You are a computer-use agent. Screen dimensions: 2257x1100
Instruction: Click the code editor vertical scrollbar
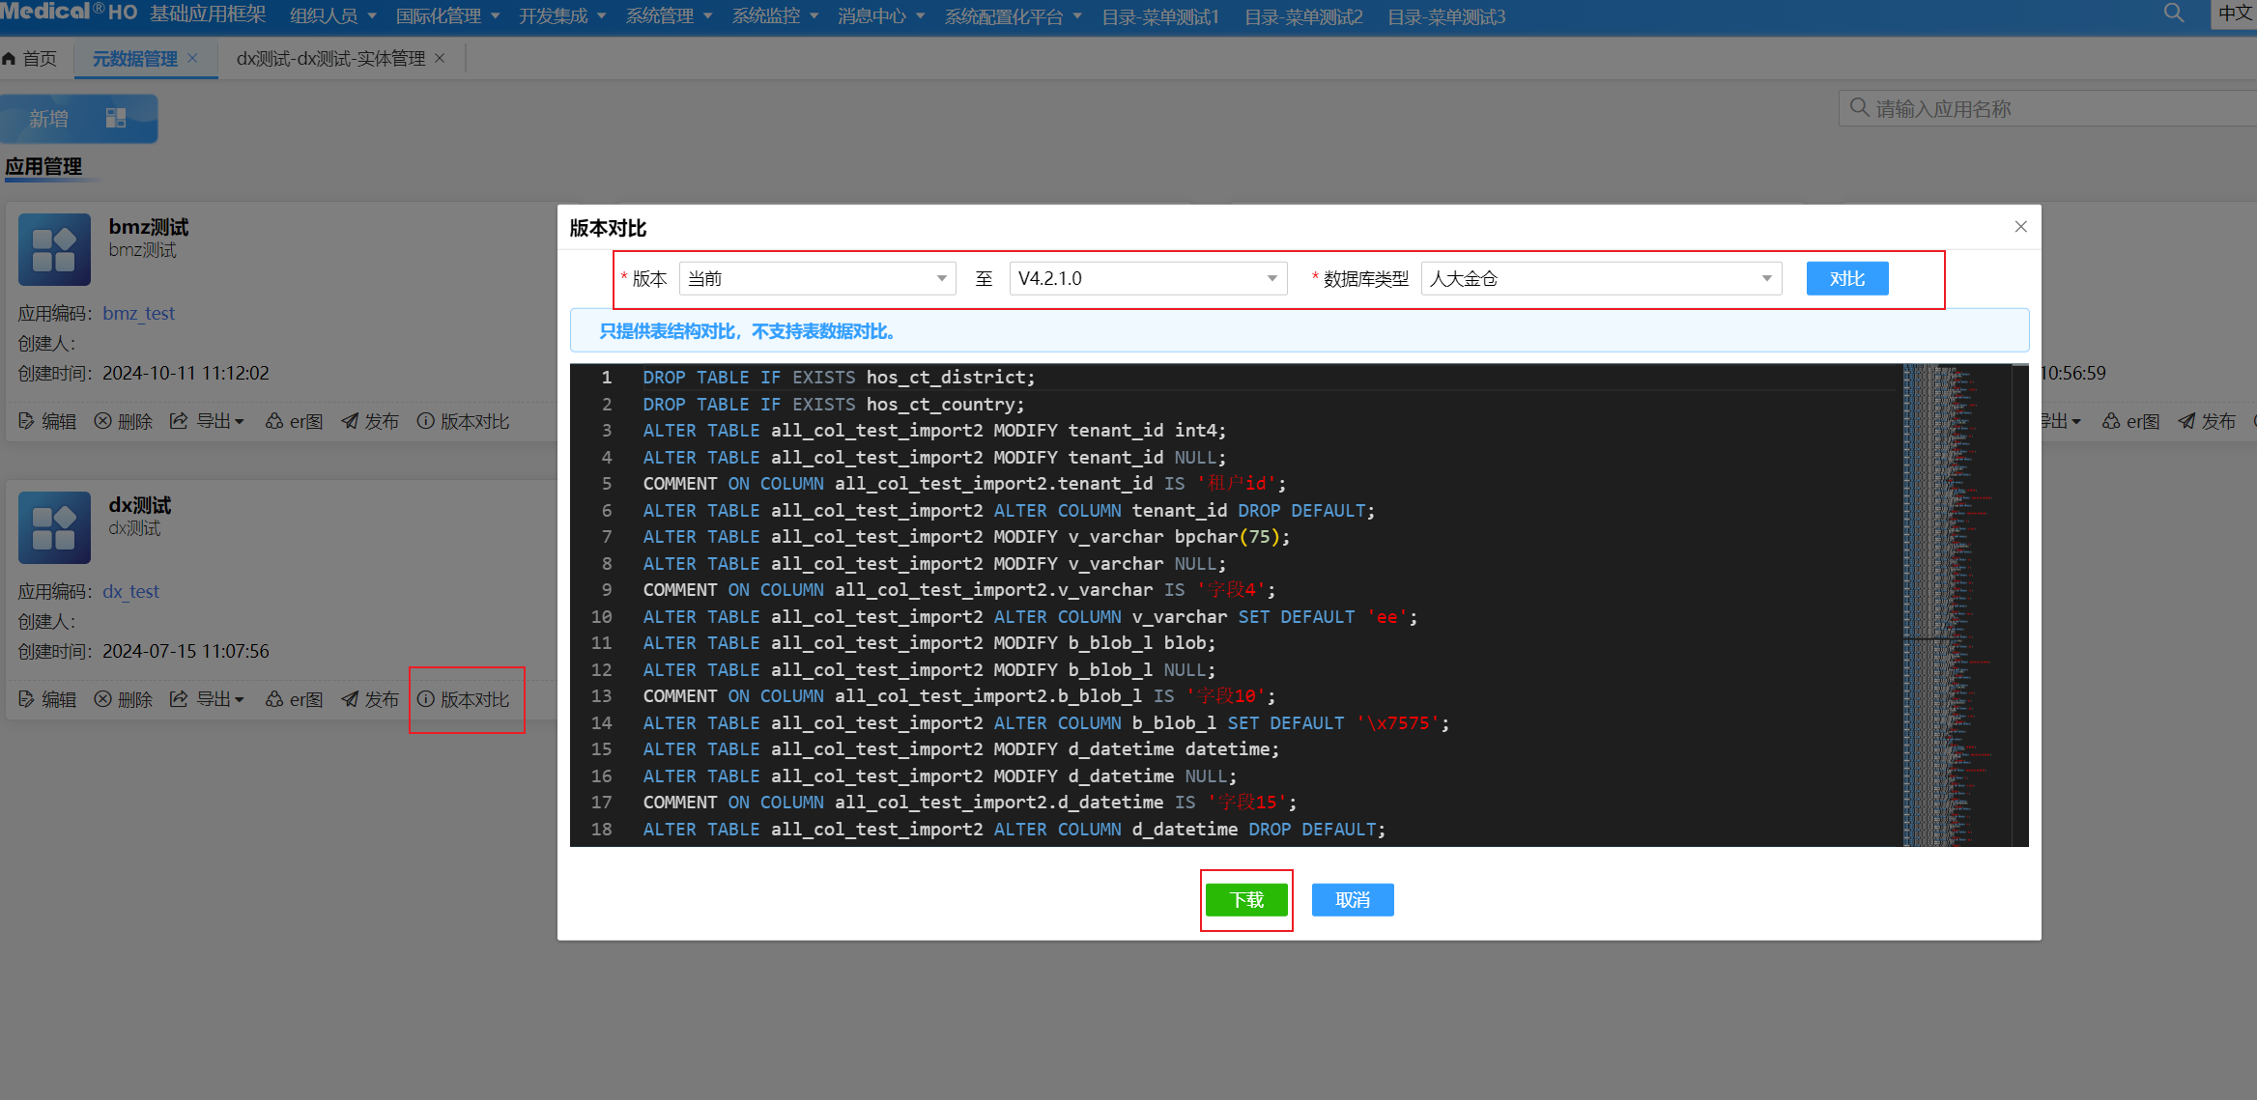[2020, 605]
